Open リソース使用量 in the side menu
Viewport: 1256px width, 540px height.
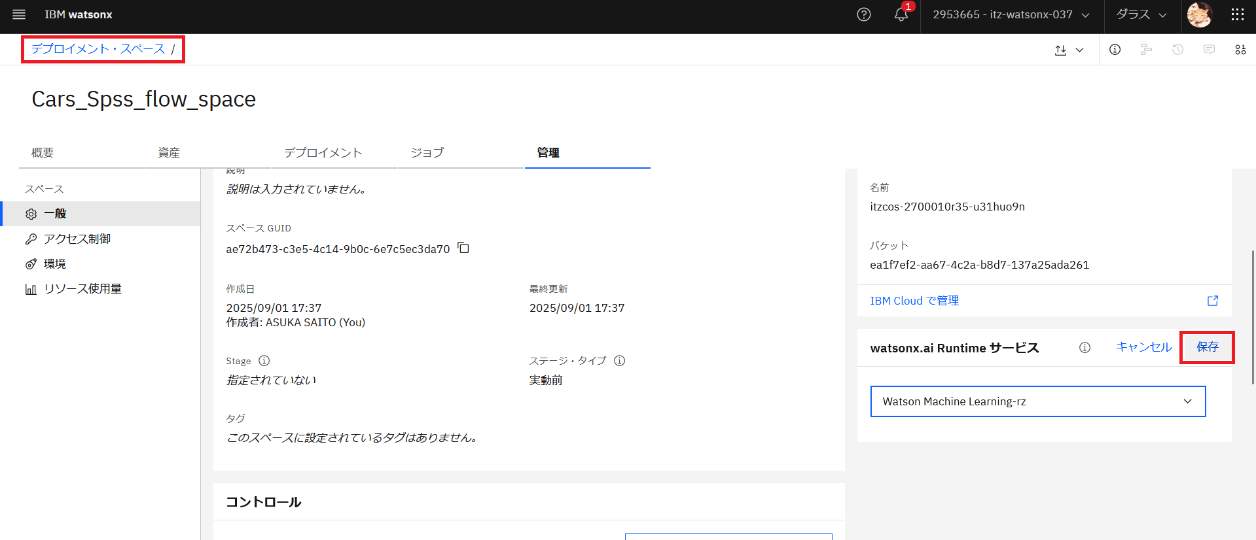click(x=101, y=289)
